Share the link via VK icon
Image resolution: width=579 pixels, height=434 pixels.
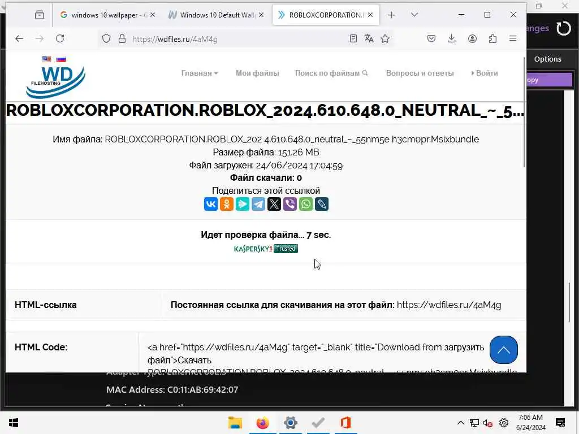tap(211, 204)
